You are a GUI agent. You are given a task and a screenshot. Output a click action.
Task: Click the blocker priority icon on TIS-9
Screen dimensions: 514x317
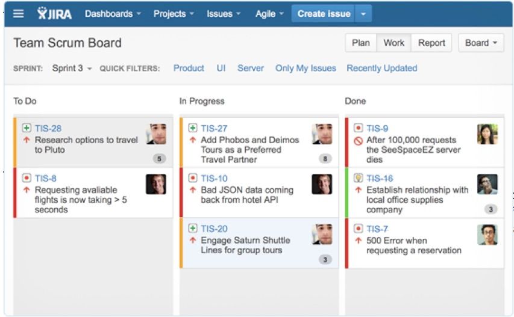[359, 141]
